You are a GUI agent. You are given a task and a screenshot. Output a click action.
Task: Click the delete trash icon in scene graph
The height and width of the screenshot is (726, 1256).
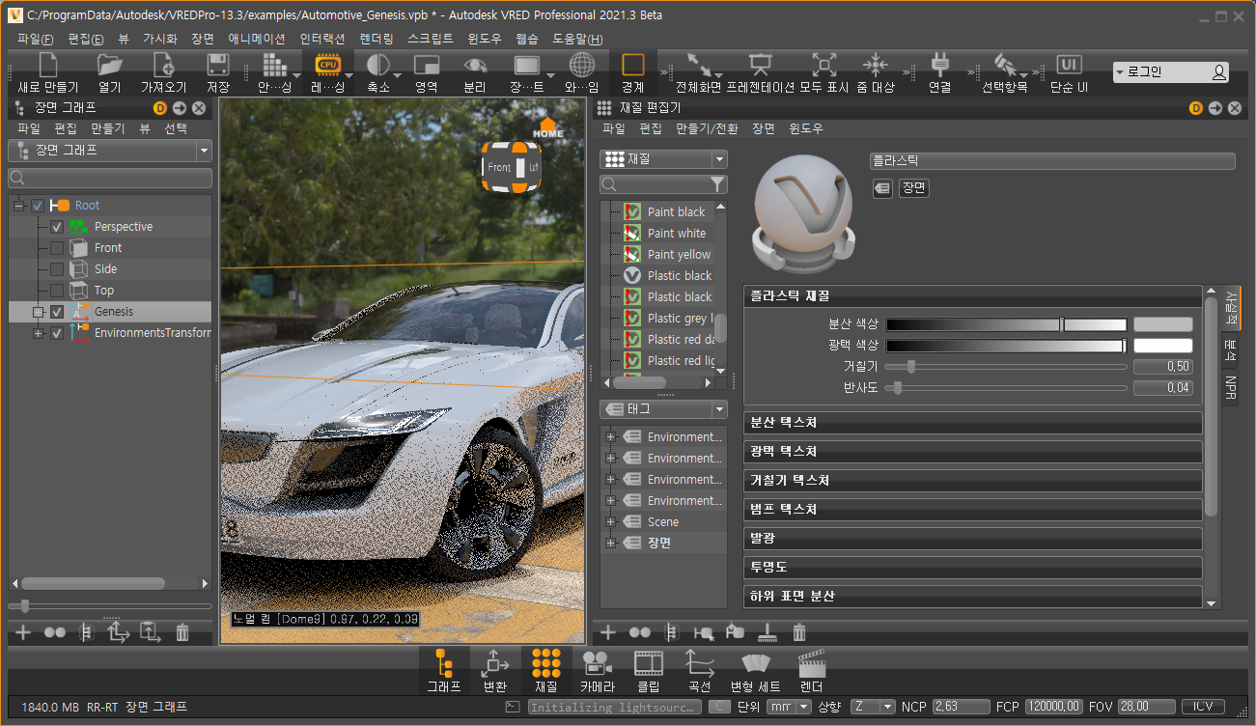pos(182,633)
